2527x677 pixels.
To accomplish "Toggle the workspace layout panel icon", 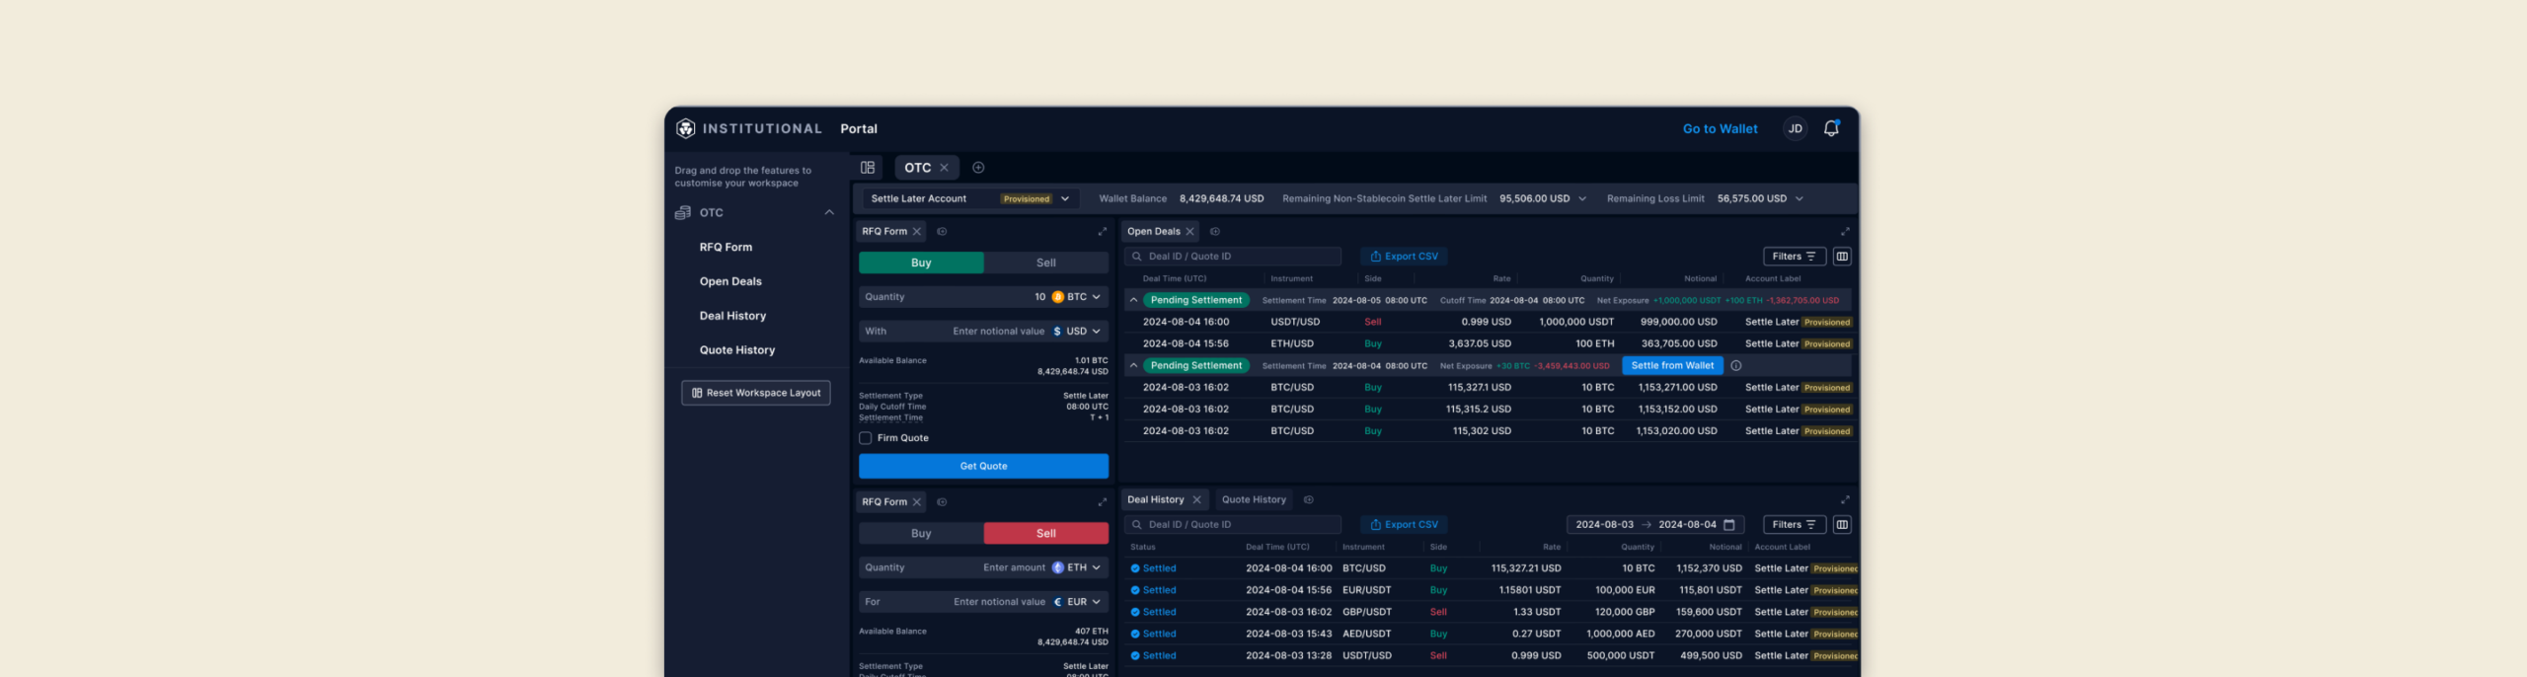I will pyautogui.click(x=868, y=168).
